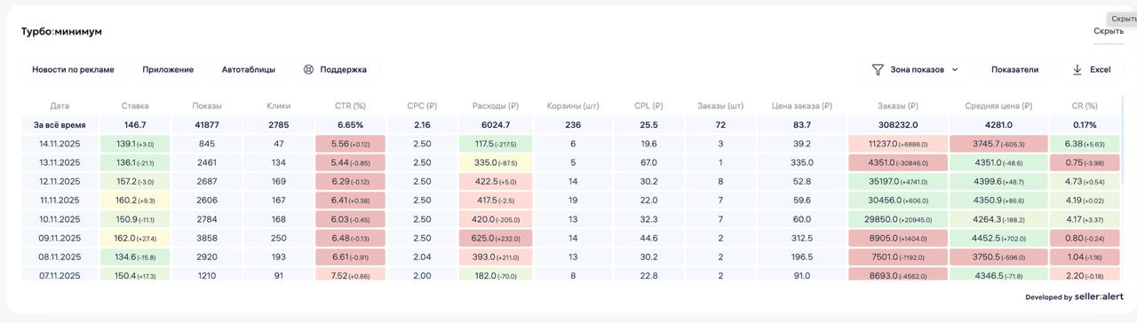Click the 6.38 conversion rate cell
This screenshot has height=323, width=1137.
click(1084, 144)
